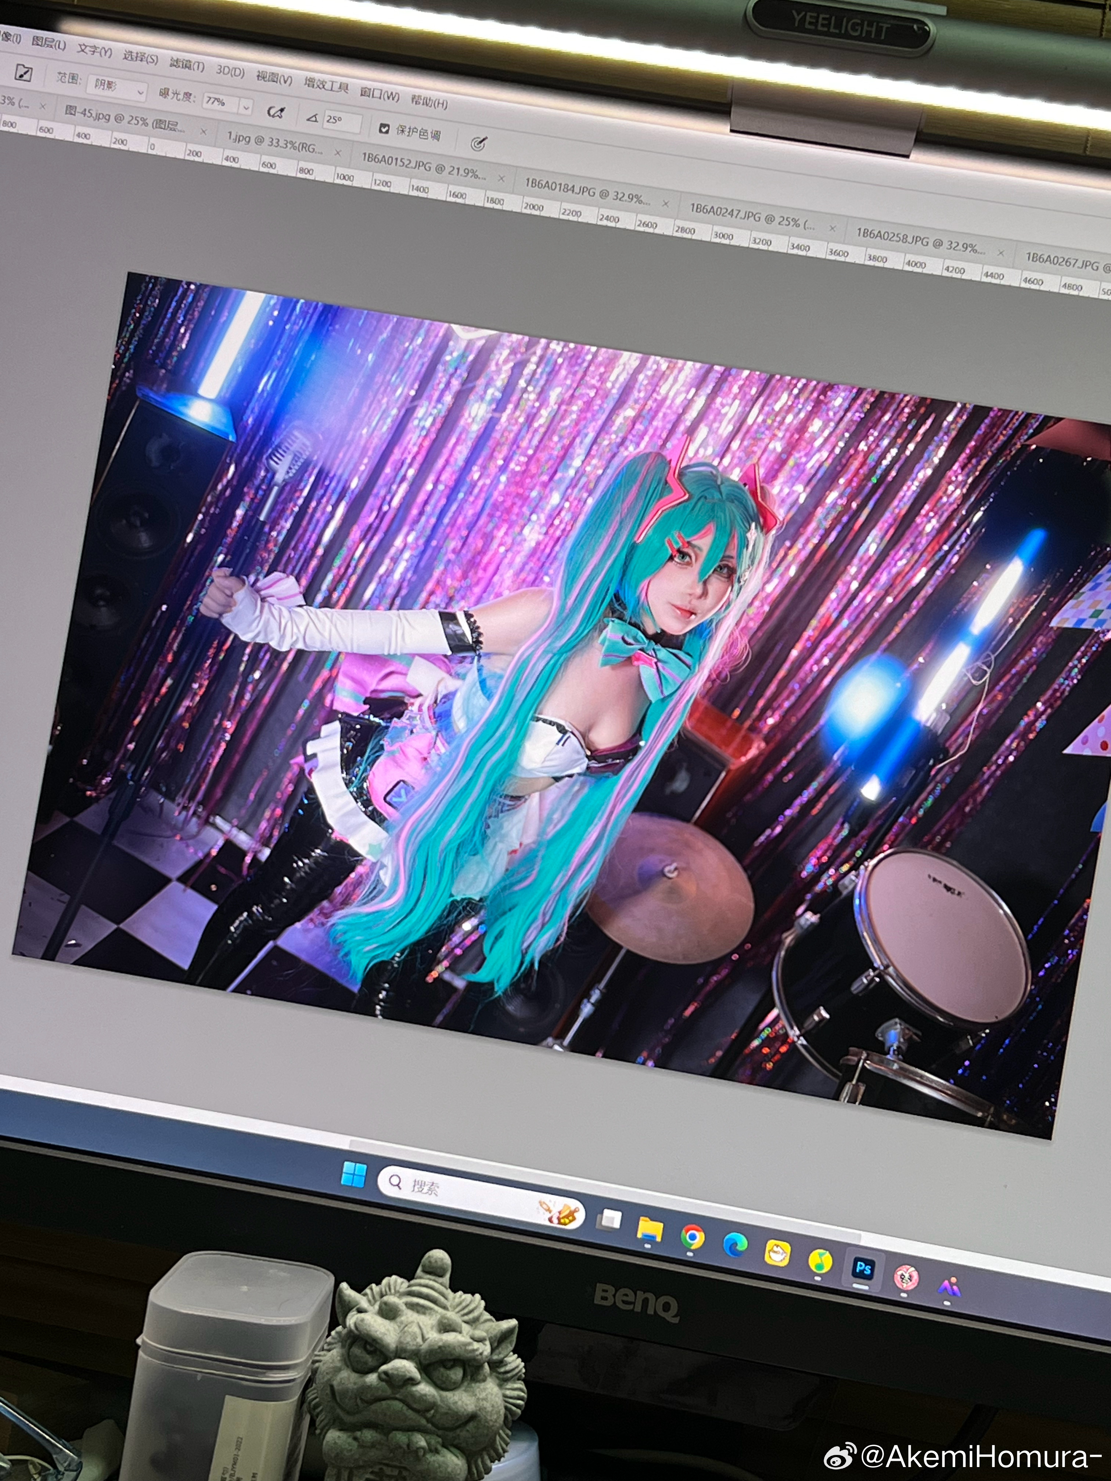Close the 1B6A0184.JPG tab
Image resolution: width=1111 pixels, height=1481 pixels.
coord(665,203)
